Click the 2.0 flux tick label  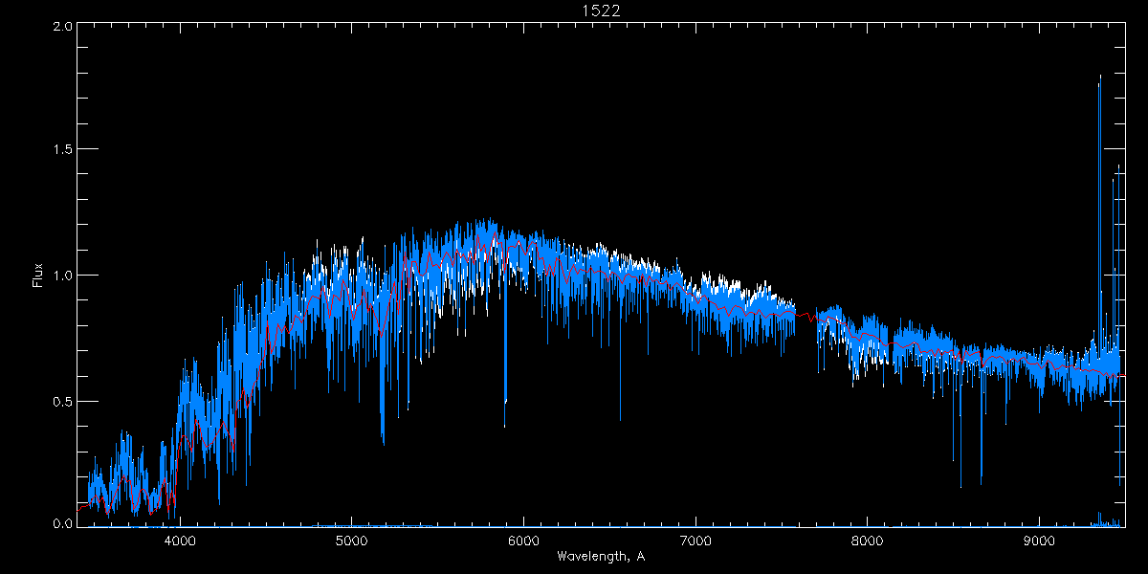coord(61,27)
